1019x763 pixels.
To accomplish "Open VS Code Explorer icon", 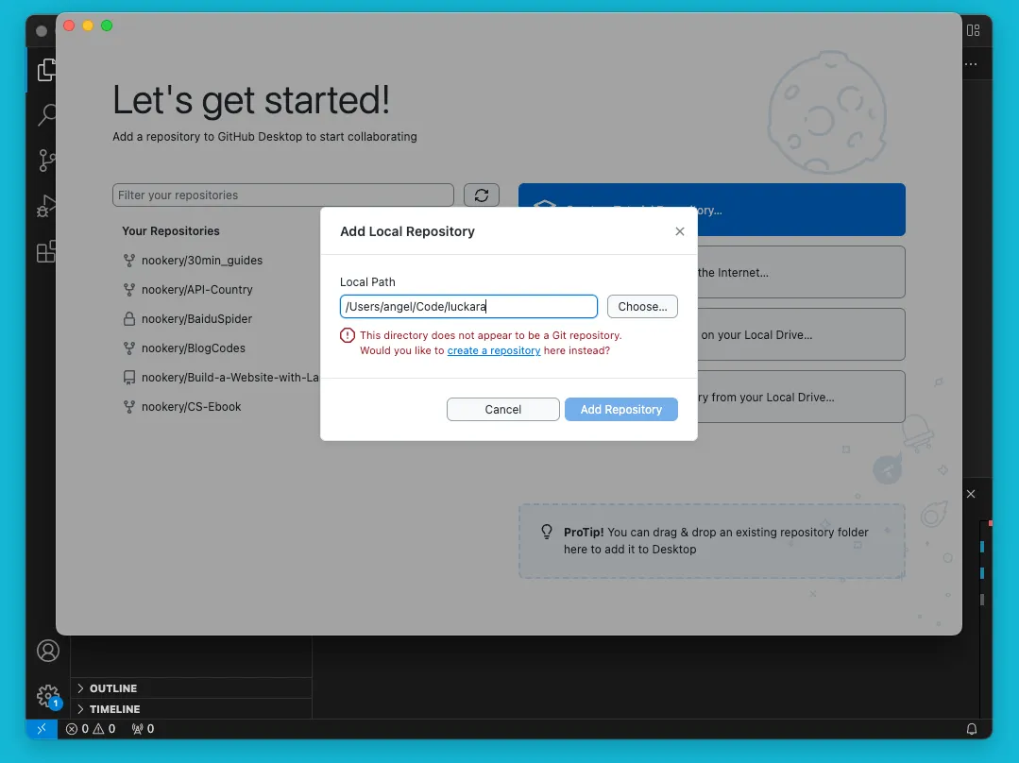I will pyautogui.click(x=46, y=70).
